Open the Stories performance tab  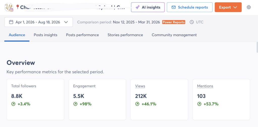coord(125,35)
